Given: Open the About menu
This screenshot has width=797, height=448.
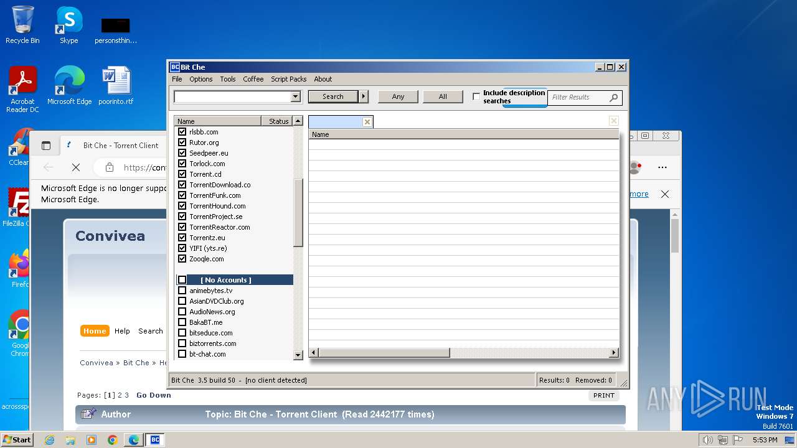Looking at the screenshot, I should (x=323, y=79).
